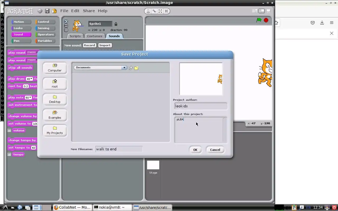Click OK to save the project
Screen dimensions: 338x211
pyautogui.click(x=195, y=150)
